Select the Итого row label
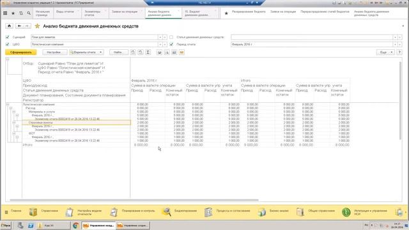The image size is (409, 230). (27, 145)
